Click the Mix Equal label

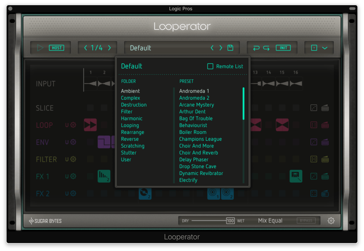tap(270, 220)
